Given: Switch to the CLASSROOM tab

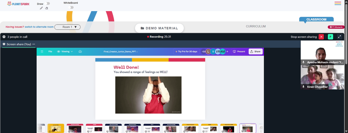Looking at the screenshot, I should [316, 19].
